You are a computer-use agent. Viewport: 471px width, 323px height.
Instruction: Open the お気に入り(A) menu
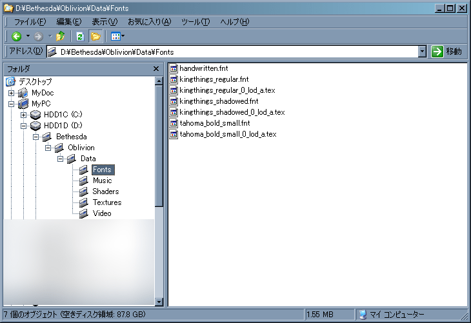click(150, 22)
